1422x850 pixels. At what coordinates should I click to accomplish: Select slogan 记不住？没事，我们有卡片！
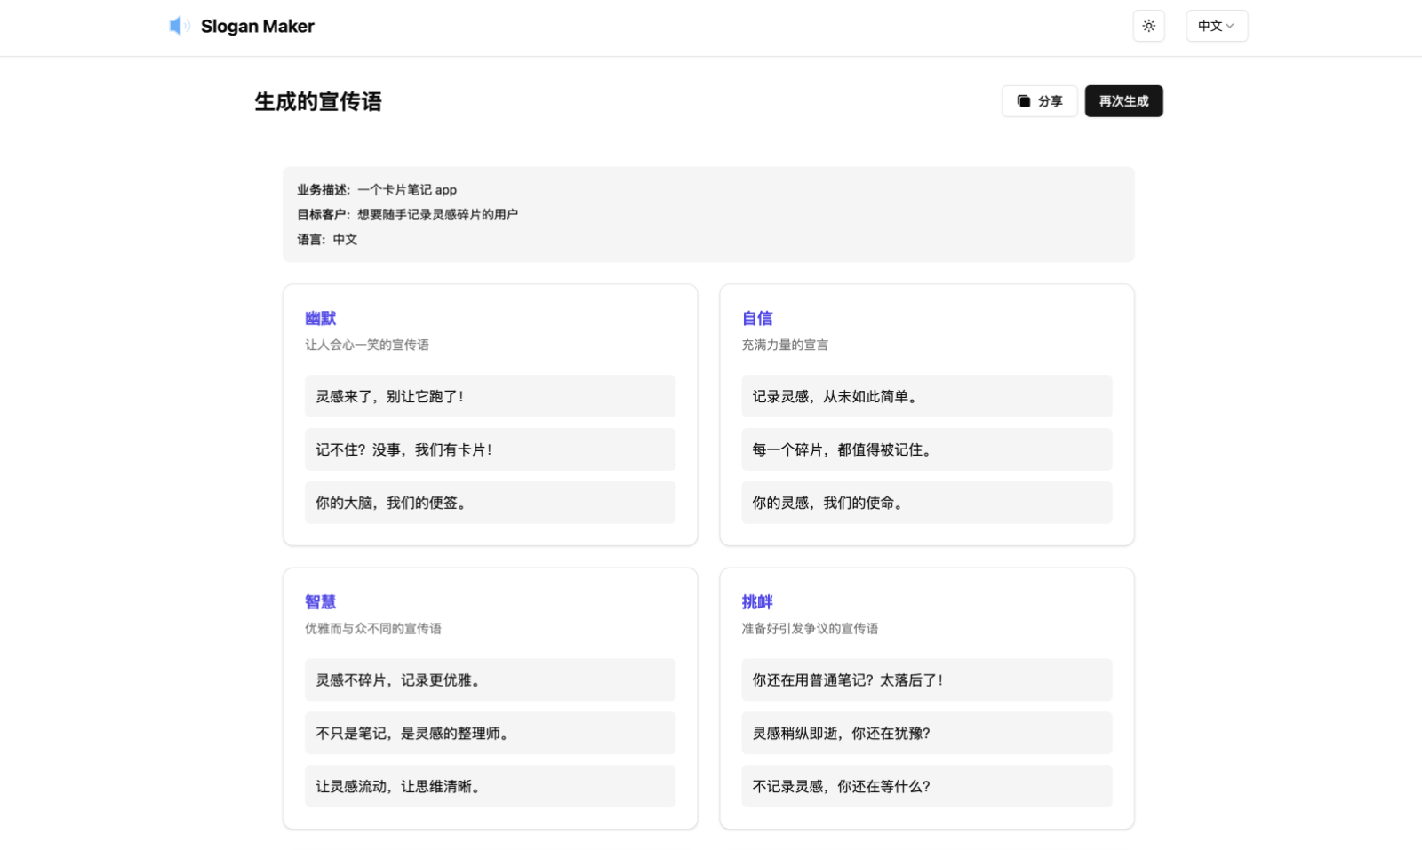tap(490, 449)
